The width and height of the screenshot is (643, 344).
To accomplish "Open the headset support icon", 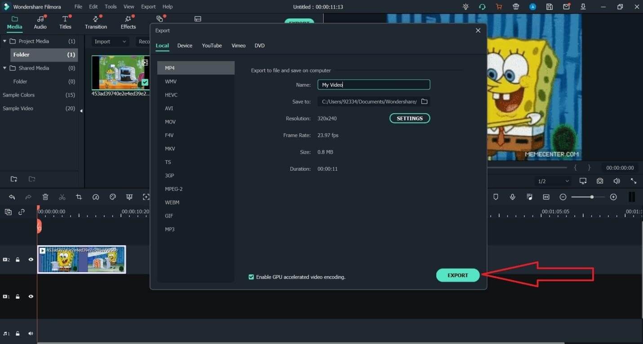I will [x=482, y=7].
